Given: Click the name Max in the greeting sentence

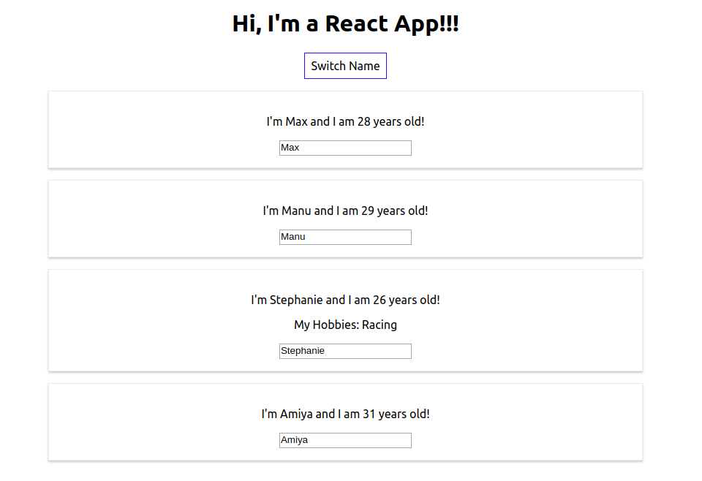Looking at the screenshot, I should [x=296, y=121].
